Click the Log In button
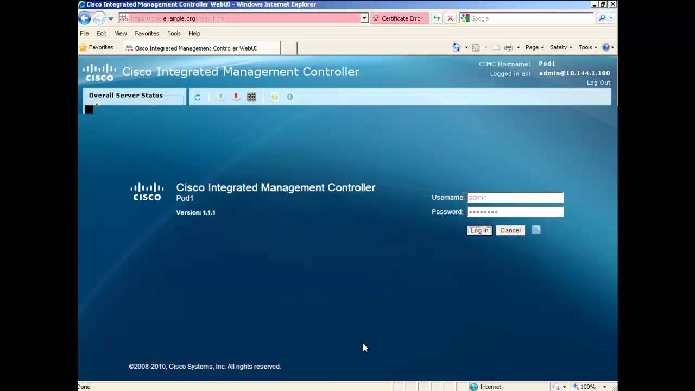Screen dimensions: 695x391 pyautogui.click(x=479, y=230)
